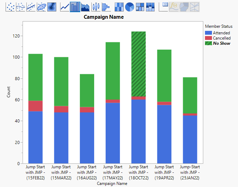
Task: Select the Contour element icon
Action: pos(52,7)
